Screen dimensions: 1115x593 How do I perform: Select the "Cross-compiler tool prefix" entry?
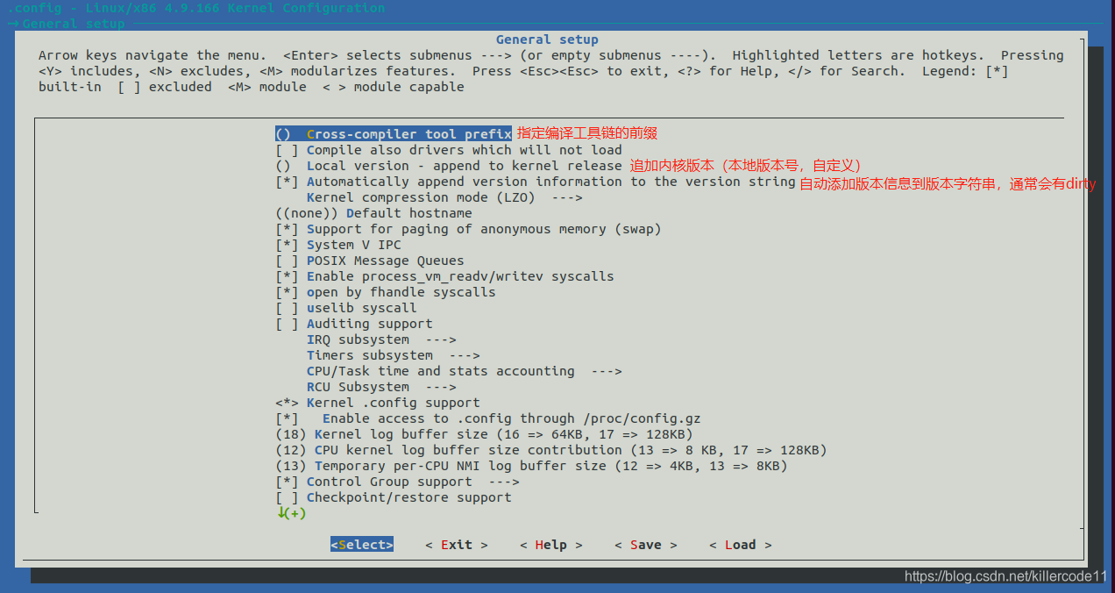(408, 133)
